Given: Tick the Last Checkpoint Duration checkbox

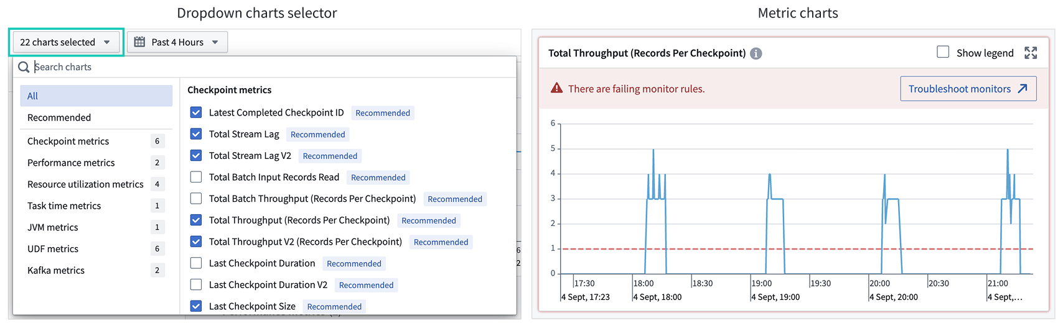Looking at the screenshot, I should (196, 263).
